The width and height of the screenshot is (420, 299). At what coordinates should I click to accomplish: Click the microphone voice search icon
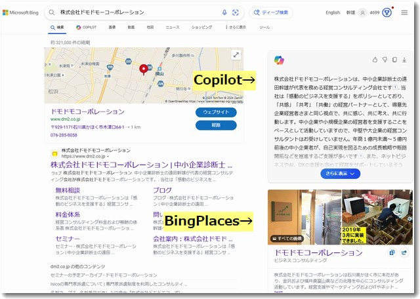click(x=224, y=12)
